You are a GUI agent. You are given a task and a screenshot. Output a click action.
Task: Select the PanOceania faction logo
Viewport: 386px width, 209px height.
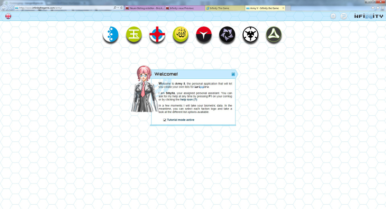coord(110,34)
